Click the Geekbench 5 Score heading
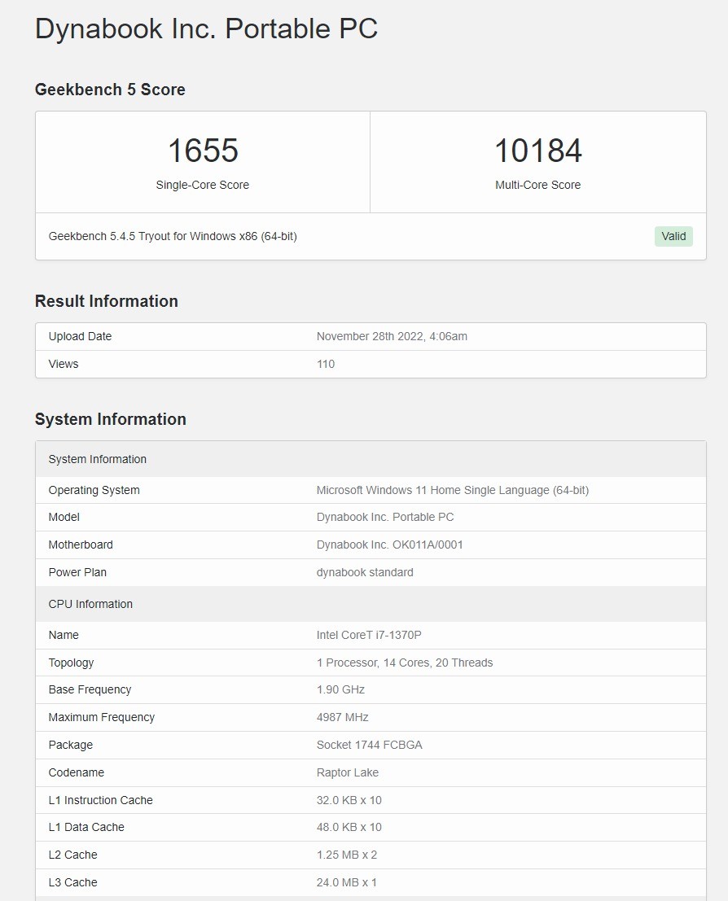Screen dimensions: 728x901 tap(110, 90)
